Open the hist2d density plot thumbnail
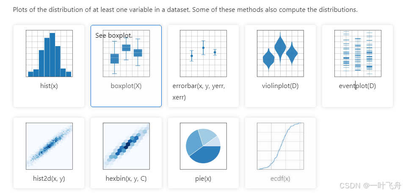 point(49,146)
